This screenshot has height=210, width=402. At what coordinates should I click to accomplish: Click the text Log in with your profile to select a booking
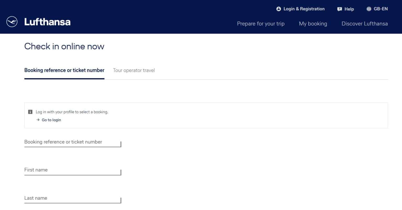[x=72, y=112]
